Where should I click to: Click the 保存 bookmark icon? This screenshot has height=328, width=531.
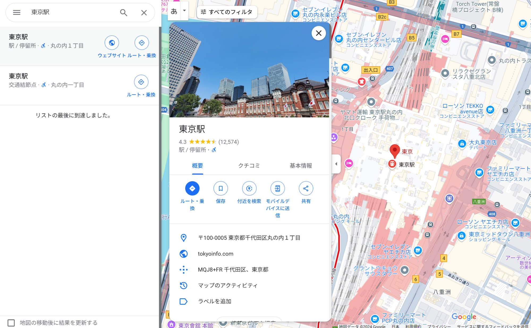coord(220,188)
